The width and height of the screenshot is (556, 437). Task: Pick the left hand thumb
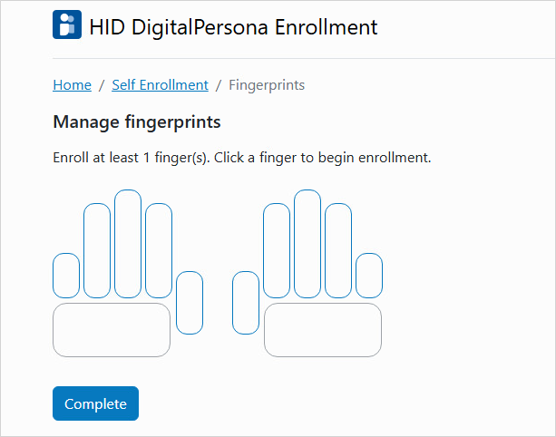point(190,302)
